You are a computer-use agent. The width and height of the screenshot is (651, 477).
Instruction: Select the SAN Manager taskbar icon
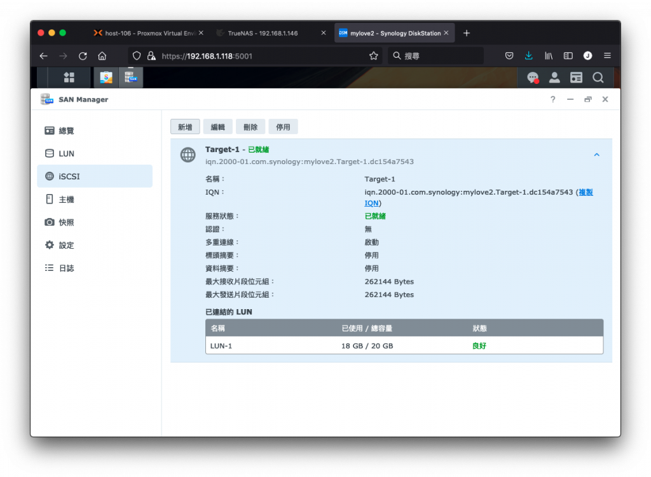(x=131, y=78)
